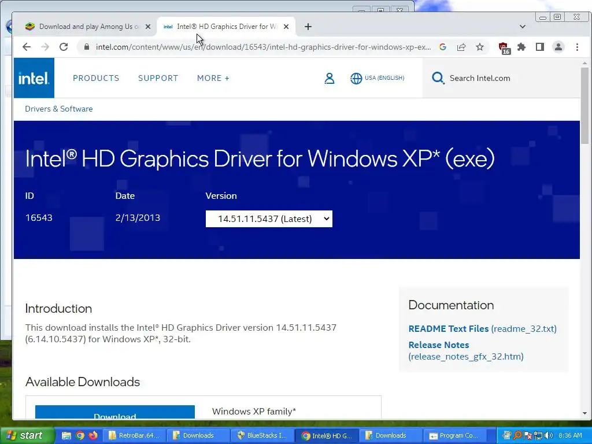The image size is (592, 444).
Task: Expand the tab search chevron
Action: [523, 27]
